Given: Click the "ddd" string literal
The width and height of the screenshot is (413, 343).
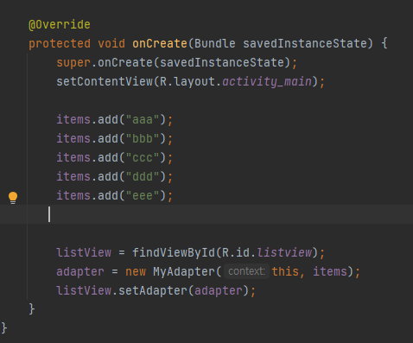Looking at the screenshot, I should 143,176.
